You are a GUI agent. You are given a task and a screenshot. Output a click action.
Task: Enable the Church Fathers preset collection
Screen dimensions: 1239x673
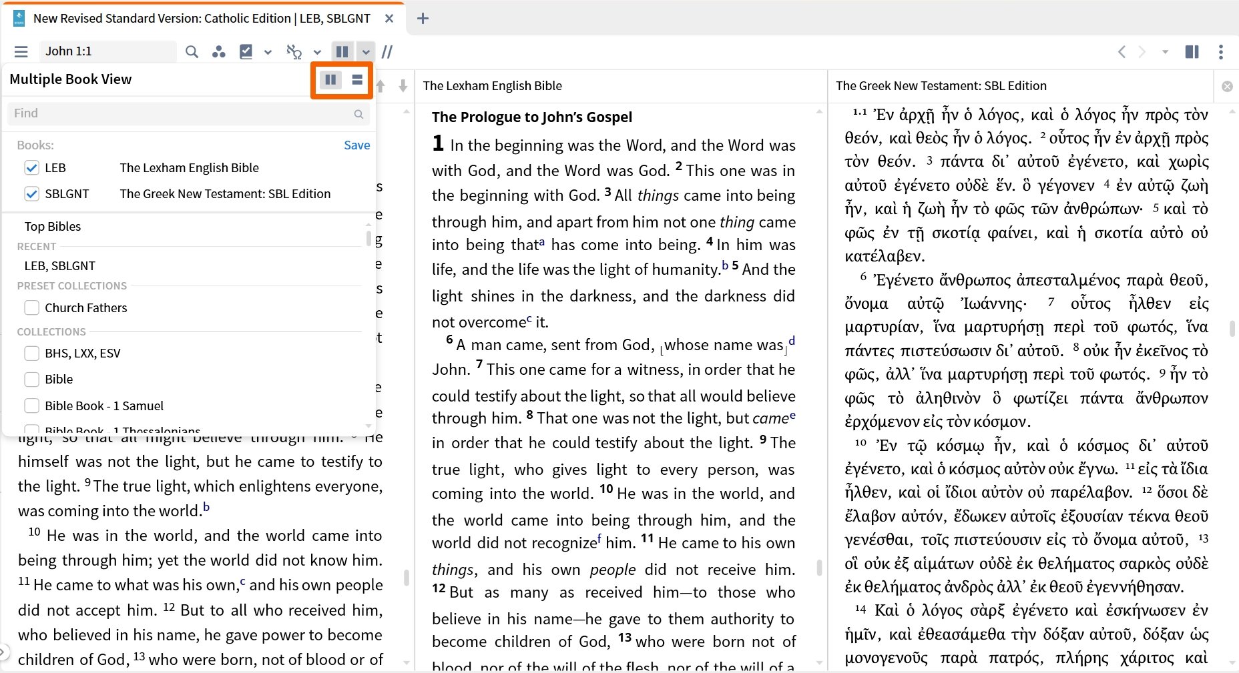point(31,307)
